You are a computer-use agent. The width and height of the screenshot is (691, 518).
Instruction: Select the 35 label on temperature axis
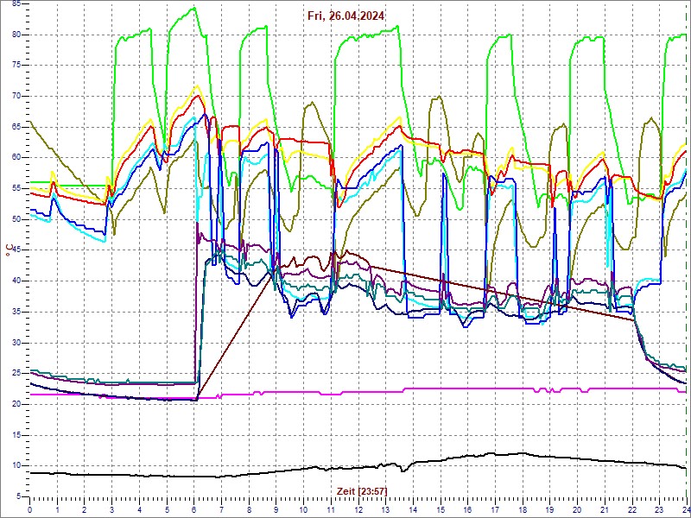pyautogui.click(x=16, y=312)
